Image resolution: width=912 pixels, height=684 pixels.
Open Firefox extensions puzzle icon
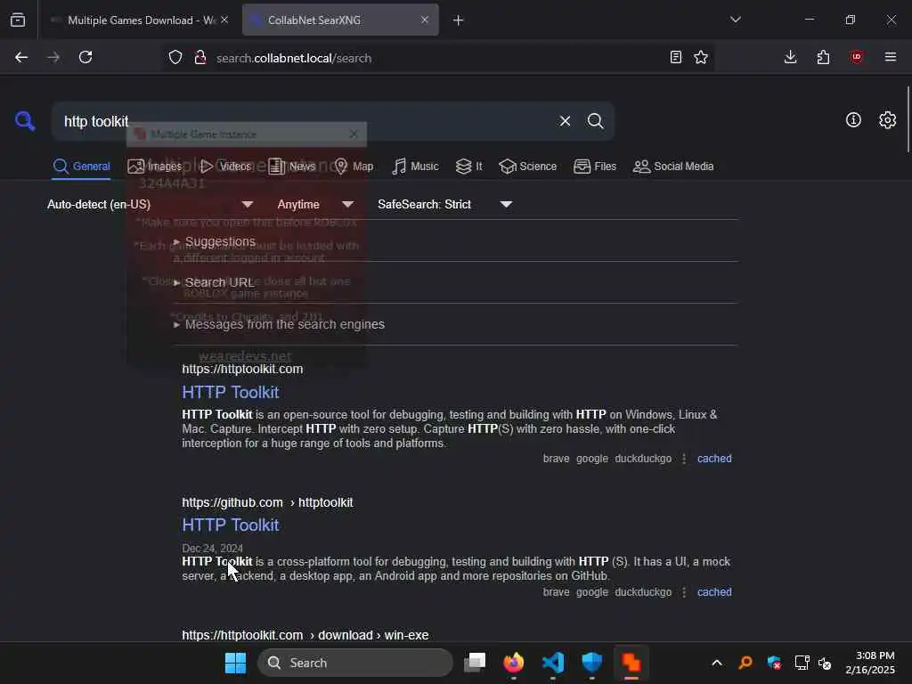tap(823, 57)
